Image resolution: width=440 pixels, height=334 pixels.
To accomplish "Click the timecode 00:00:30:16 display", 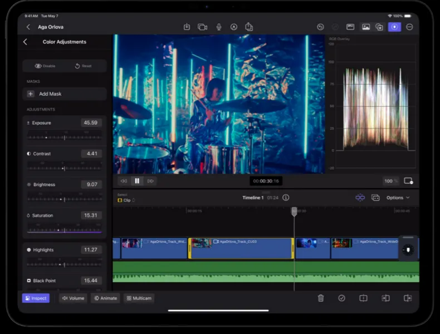I will coord(266,181).
